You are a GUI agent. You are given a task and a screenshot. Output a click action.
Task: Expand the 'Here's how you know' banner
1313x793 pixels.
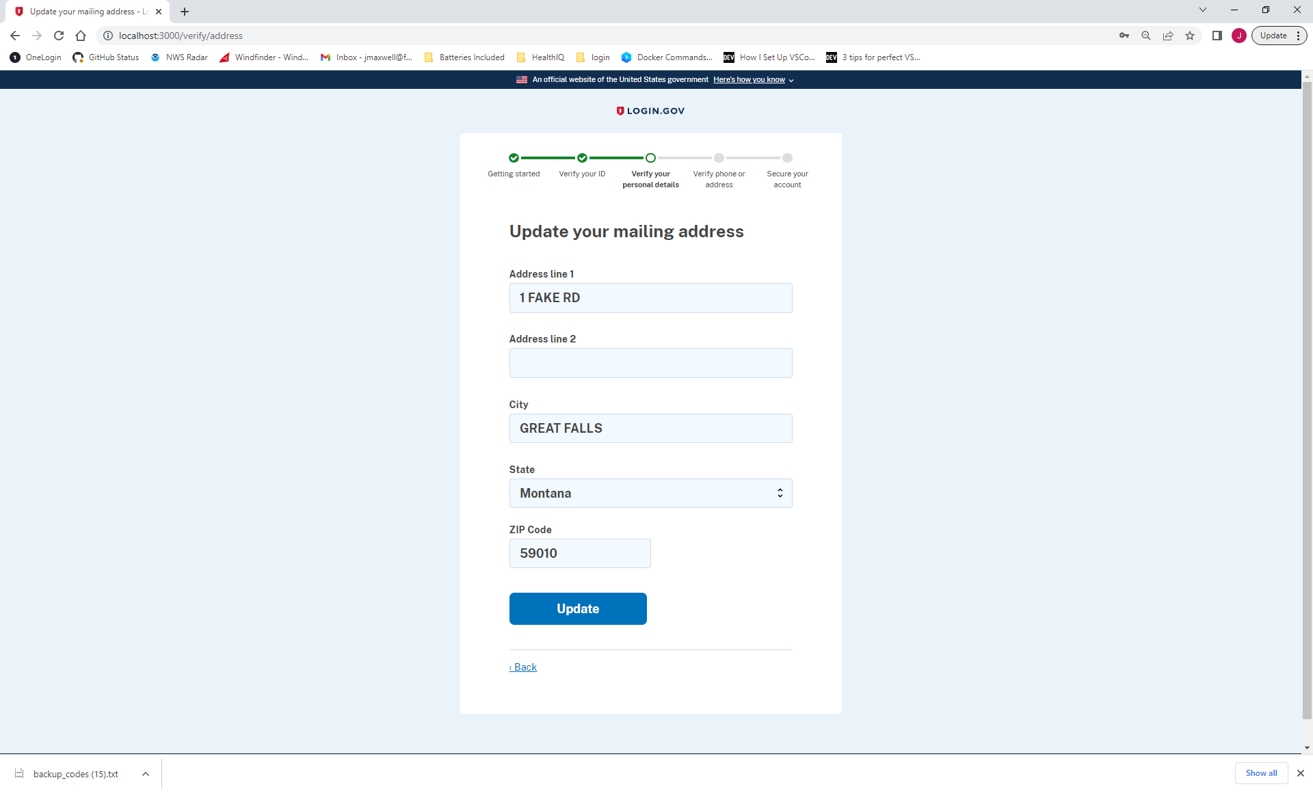tap(753, 80)
